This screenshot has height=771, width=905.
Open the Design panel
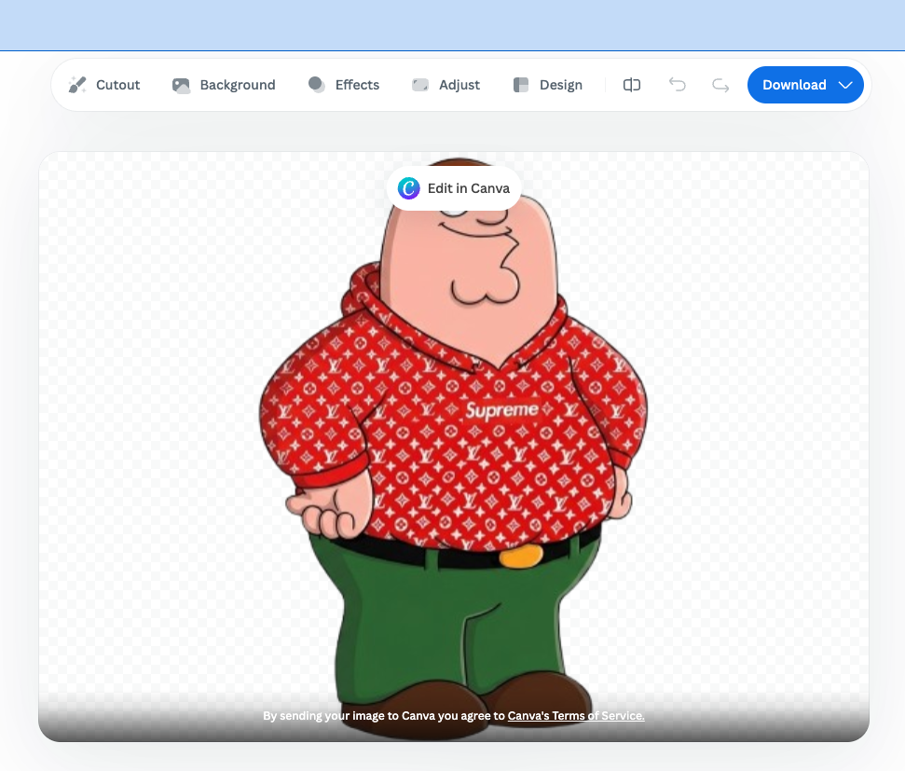(548, 85)
